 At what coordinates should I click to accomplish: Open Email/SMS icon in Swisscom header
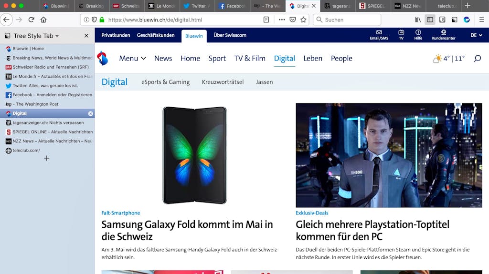(x=379, y=35)
